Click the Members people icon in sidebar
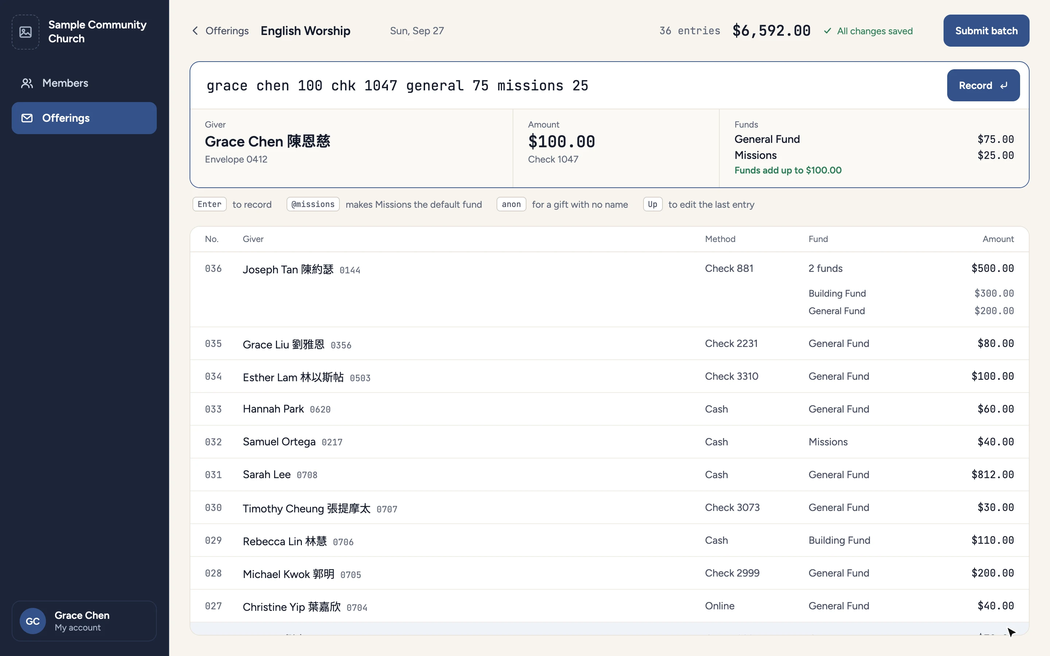Screen dimensions: 1050x656 pos(27,83)
